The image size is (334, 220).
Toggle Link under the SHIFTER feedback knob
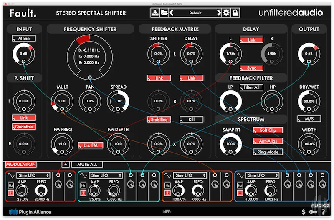159,78
